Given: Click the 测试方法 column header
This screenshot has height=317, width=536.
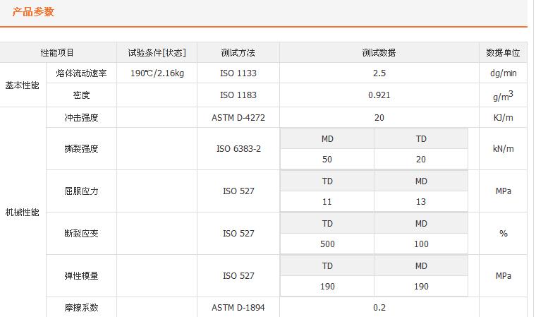Looking at the screenshot, I should point(238,53).
